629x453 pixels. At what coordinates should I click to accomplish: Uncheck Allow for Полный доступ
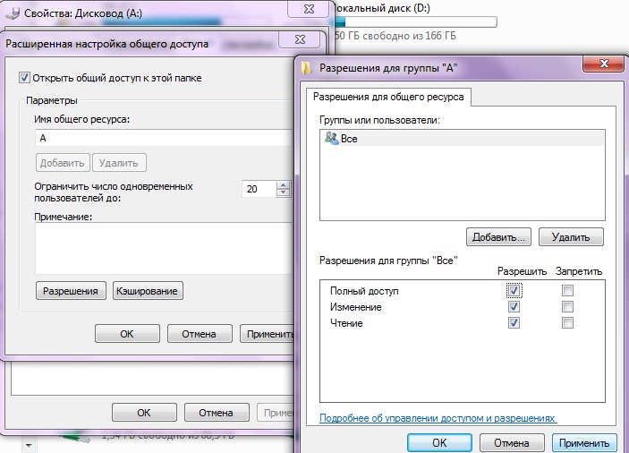pyautogui.click(x=514, y=290)
